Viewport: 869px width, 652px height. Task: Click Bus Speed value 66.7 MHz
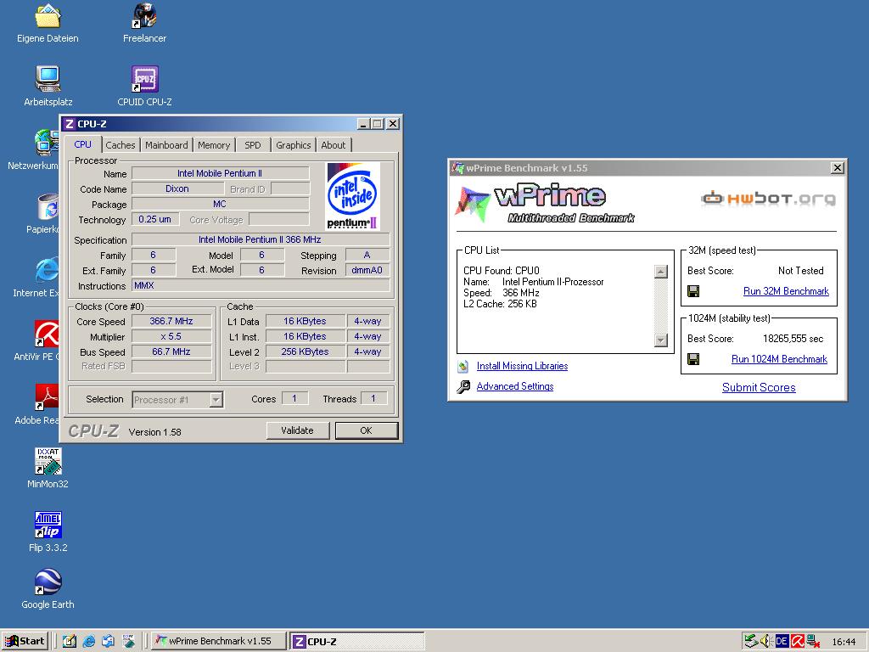click(171, 351)
